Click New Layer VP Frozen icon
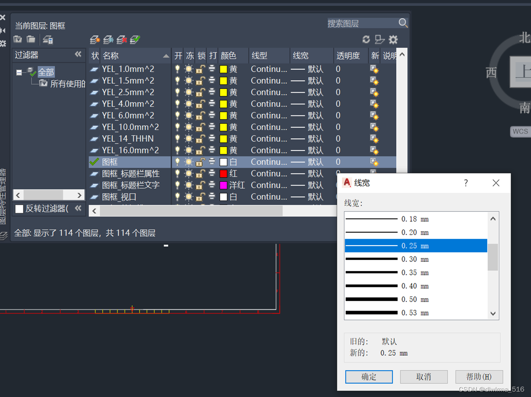This screenshot has height=397, width=531. click(108, 40)
